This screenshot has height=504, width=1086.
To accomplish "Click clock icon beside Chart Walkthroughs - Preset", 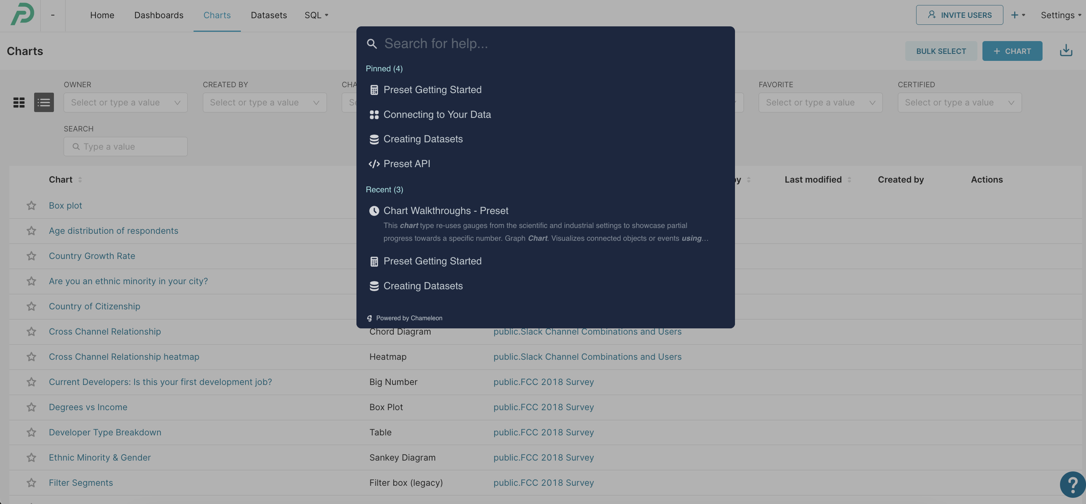I will coord(374,211).
